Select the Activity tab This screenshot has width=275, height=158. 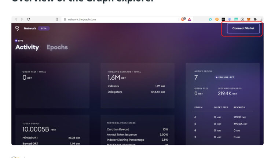click(x=27, y=47)
